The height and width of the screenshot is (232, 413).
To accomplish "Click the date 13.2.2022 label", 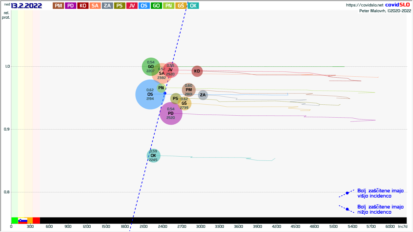I will pos(26,5).
